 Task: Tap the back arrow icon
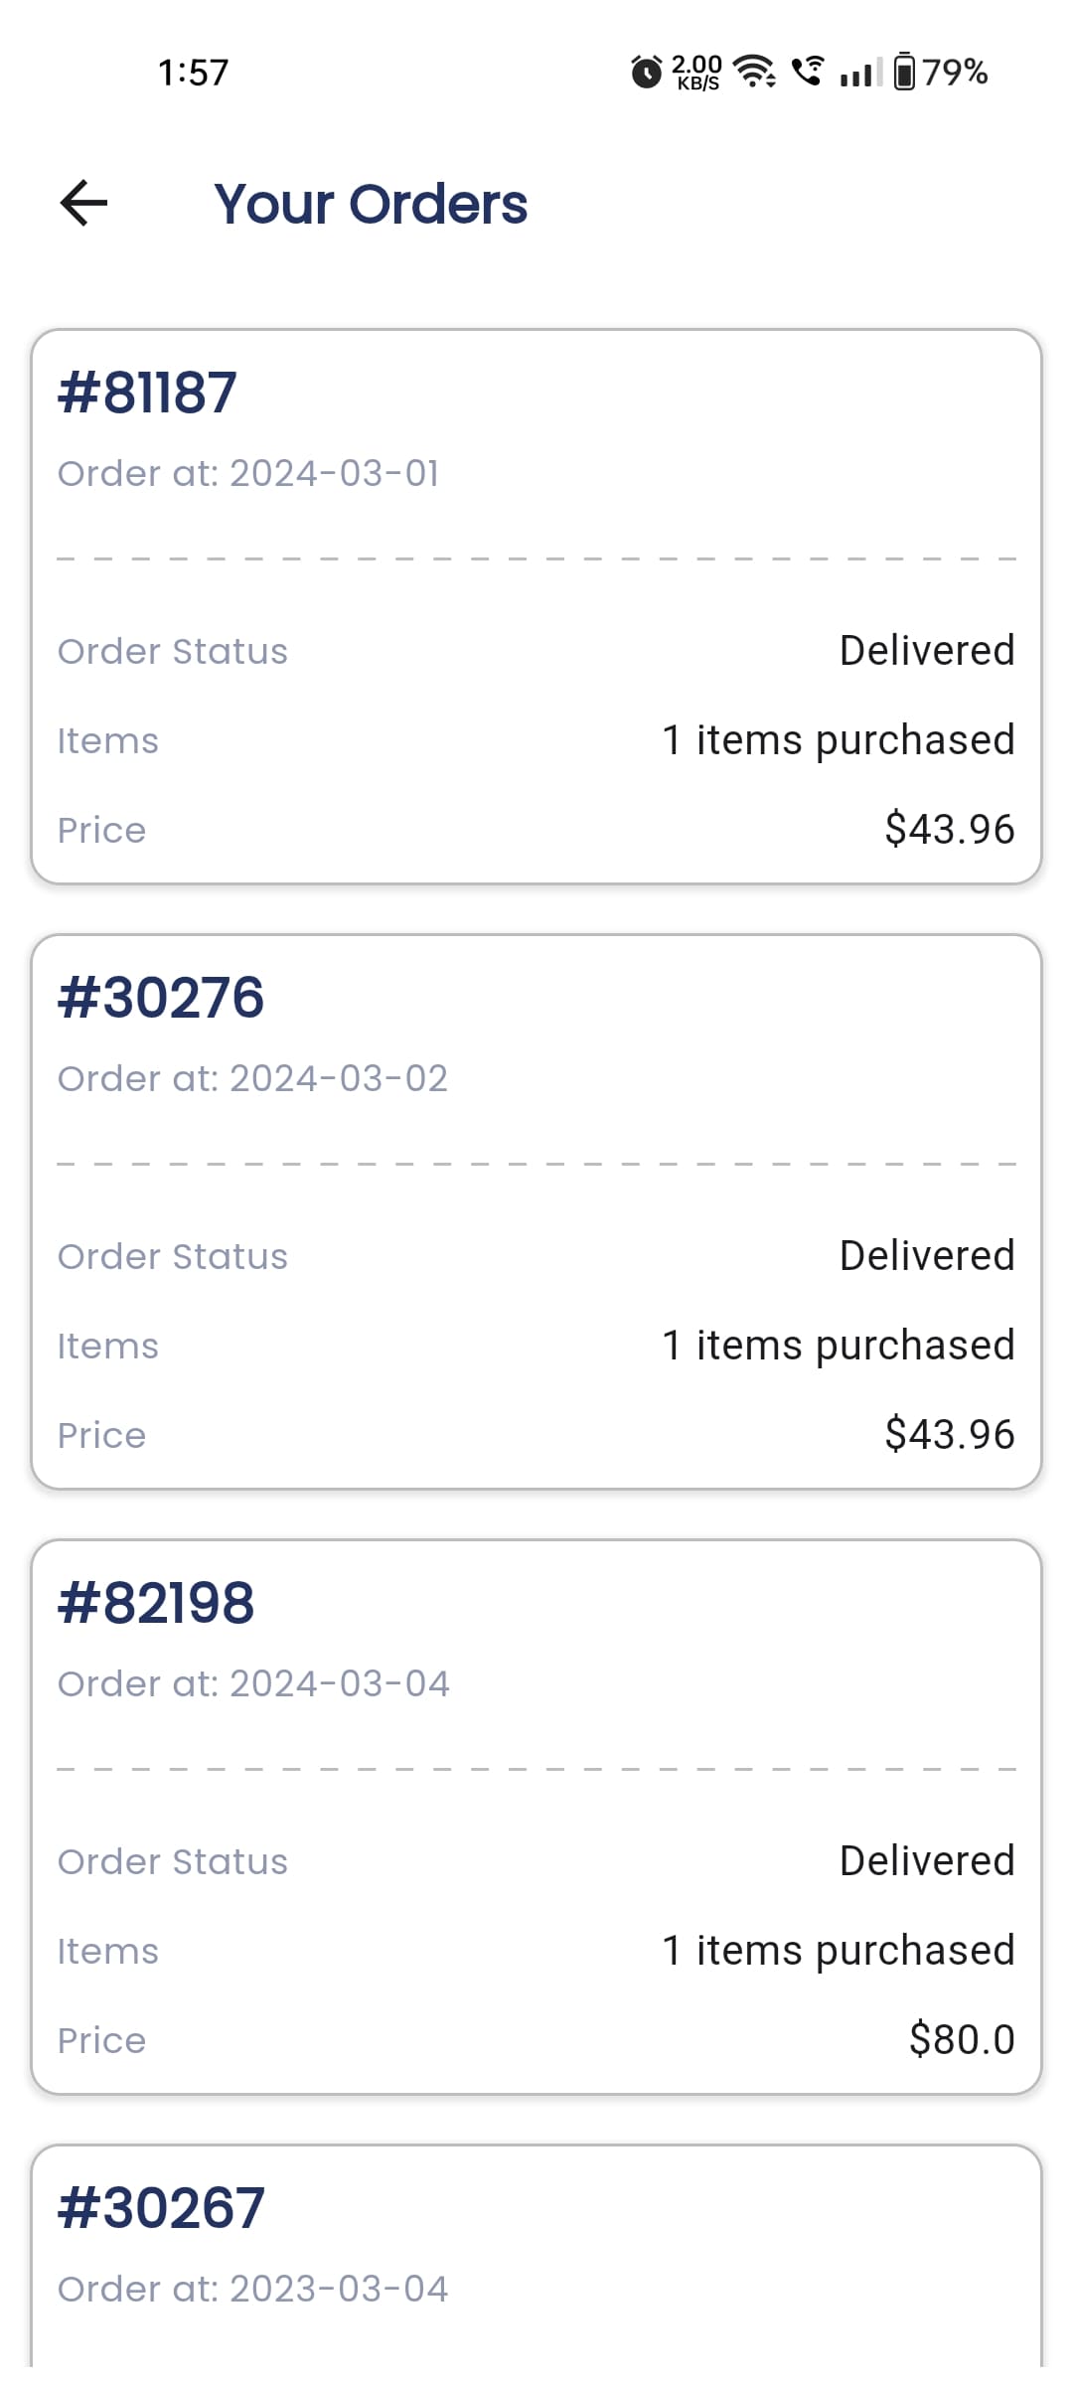click(x=84, y=204)
